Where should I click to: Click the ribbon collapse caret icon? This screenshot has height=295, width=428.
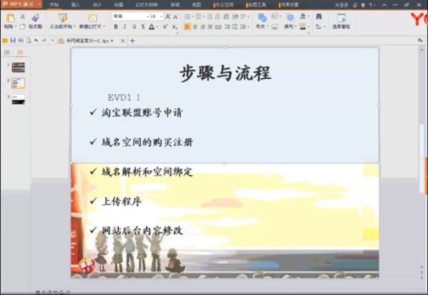coord(384,5)
